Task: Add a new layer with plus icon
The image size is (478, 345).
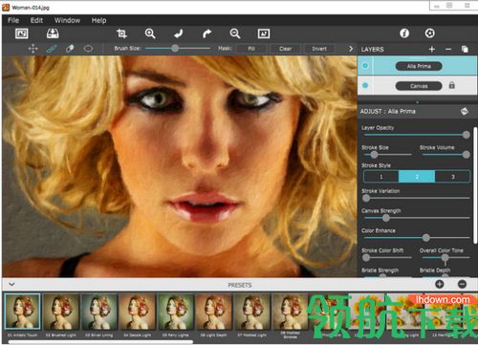Action: 432,49
